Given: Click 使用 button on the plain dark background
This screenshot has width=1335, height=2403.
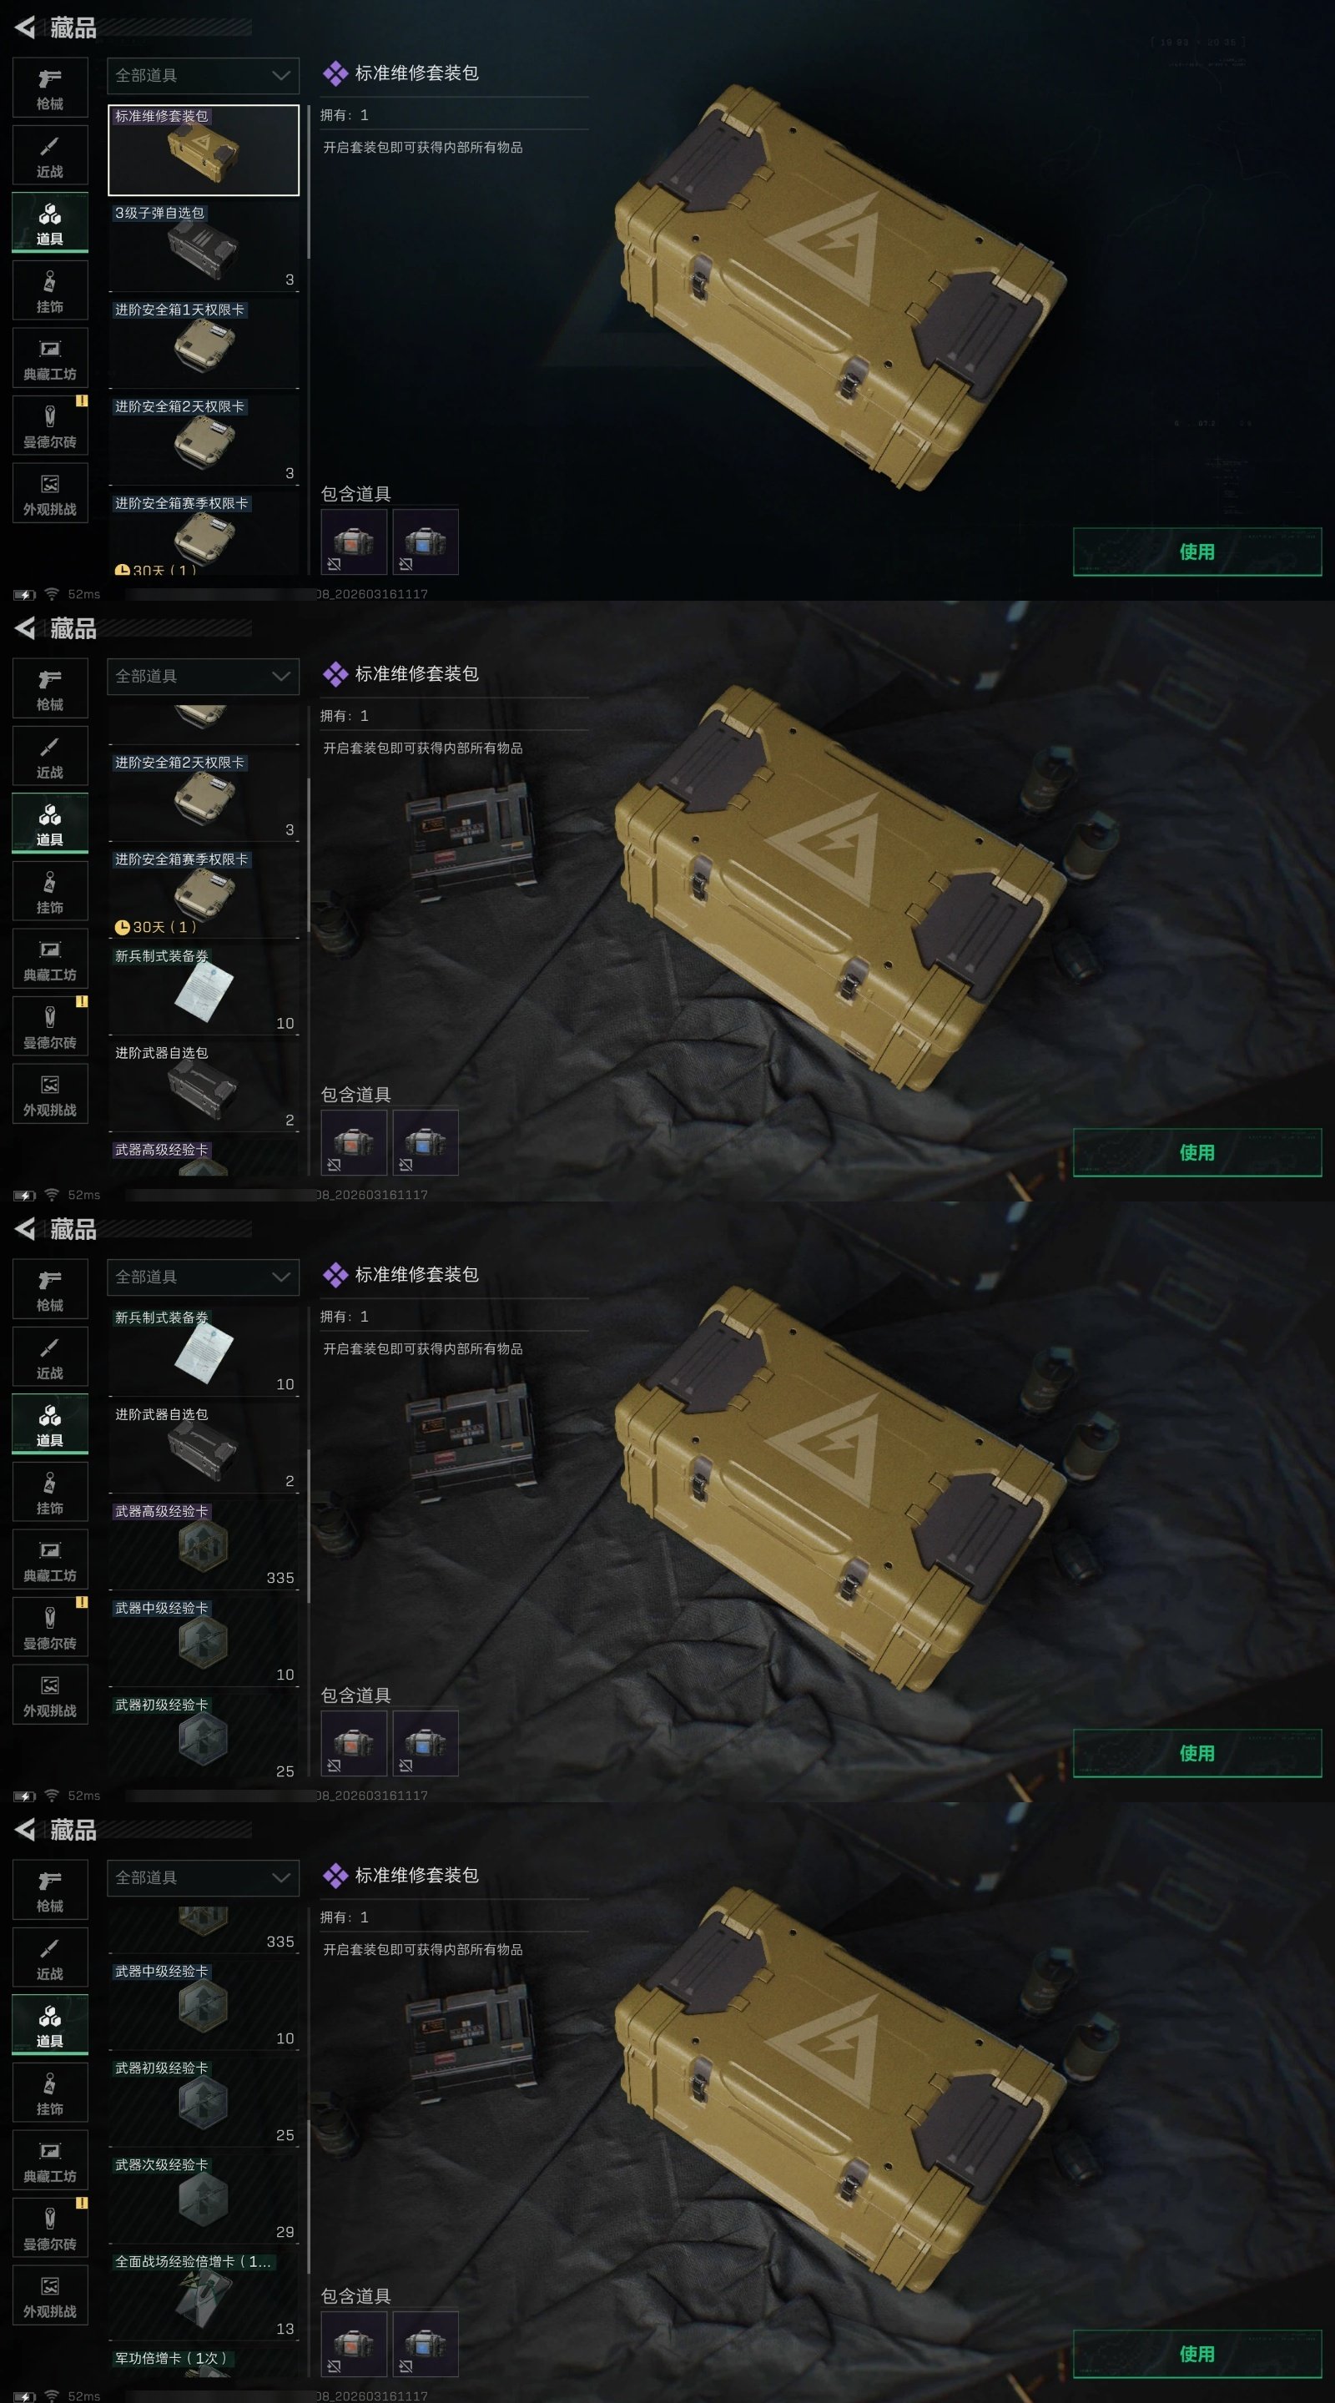Looking at the screenshot, I should coord(1197,552).
